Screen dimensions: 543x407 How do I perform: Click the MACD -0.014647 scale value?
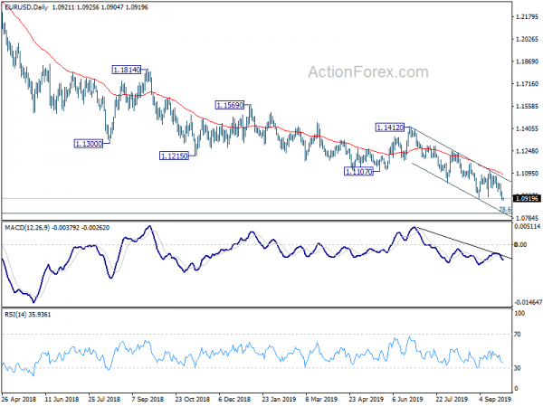coord(528,302)
